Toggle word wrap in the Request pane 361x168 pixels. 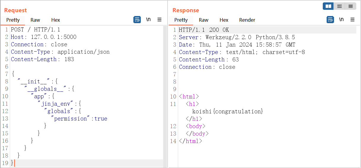137,20
